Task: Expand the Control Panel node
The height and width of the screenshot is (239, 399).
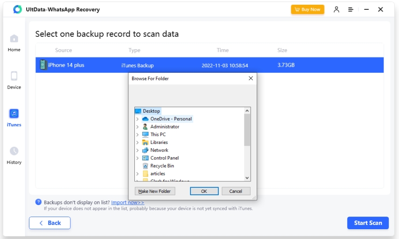Action: click(x=138, y=158)
